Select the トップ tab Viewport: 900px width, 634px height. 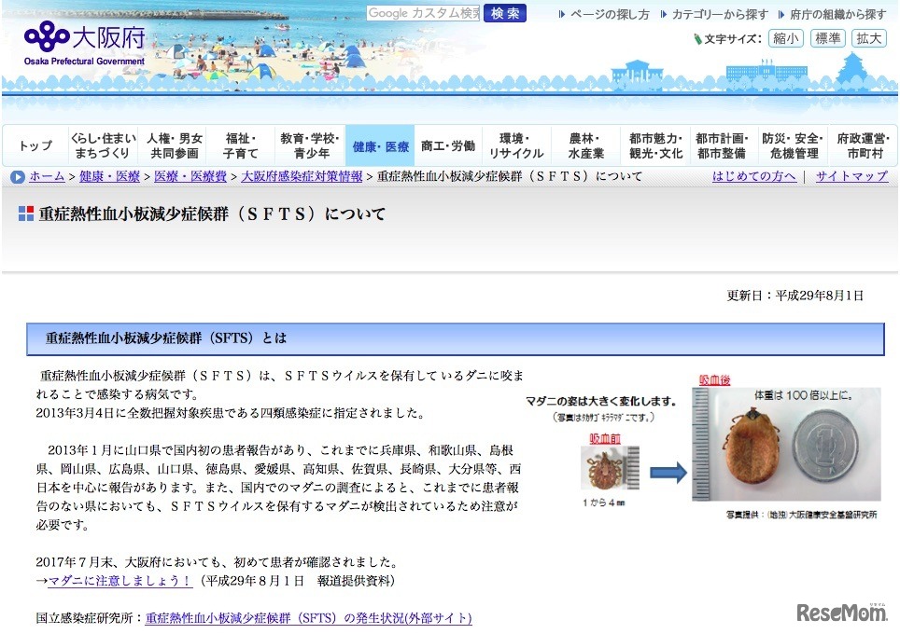(x=34, y=145)
